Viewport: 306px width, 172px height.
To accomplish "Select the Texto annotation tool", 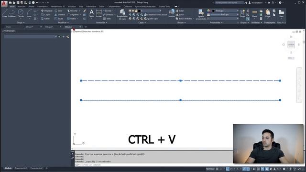I will pyautogui.click(x=91, y=14).
